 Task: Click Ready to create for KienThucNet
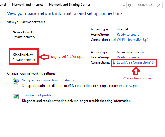tap(128, 57)
